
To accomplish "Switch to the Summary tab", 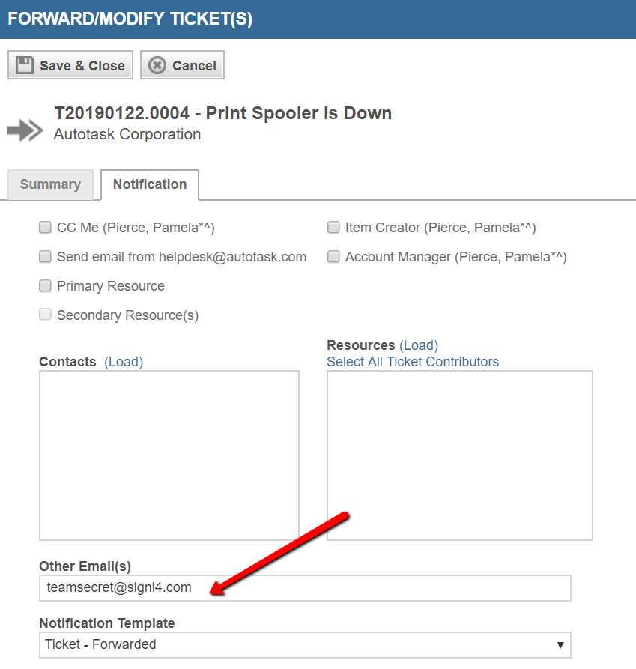I will [x=50, y=184].
